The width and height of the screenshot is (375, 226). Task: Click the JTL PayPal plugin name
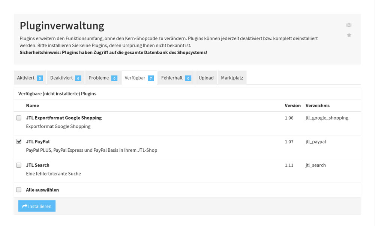(x=38, y=142)
